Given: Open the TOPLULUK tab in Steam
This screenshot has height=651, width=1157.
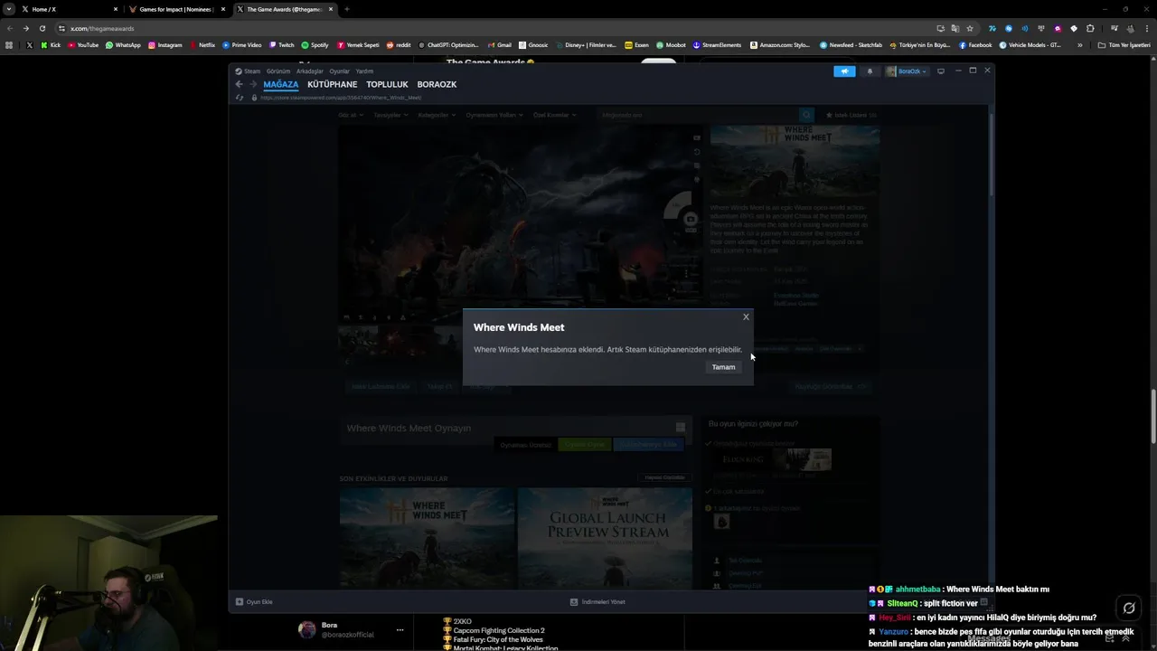Looking at the screenshot, I should coord(387,84).
